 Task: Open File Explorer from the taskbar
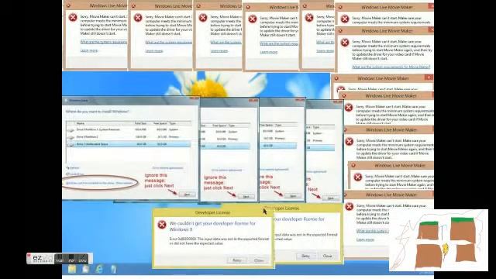[72, 269]
